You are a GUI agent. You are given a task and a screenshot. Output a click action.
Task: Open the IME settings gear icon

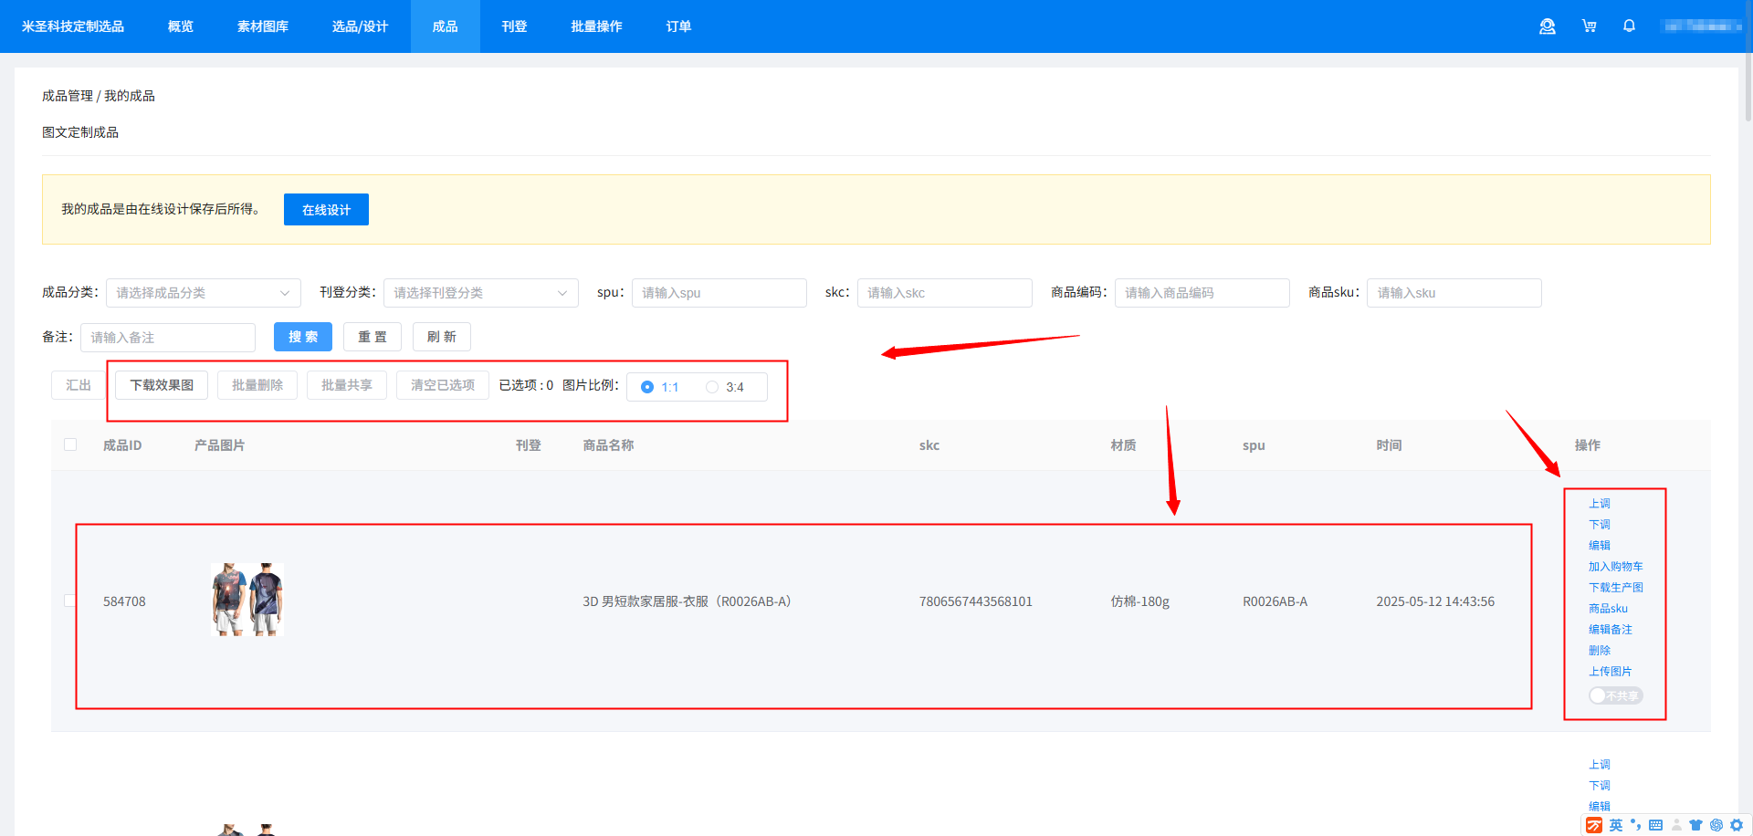(1737, 825)
